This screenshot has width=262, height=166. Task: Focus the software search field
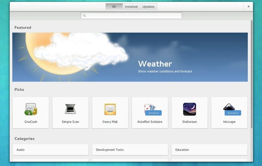tap(131, 15)
